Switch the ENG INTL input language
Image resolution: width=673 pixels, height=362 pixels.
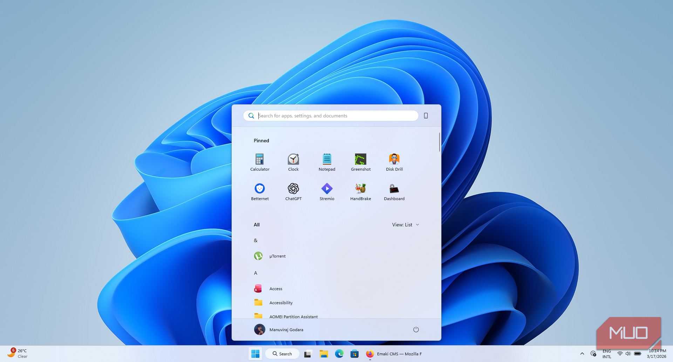(x=607, y=354)
